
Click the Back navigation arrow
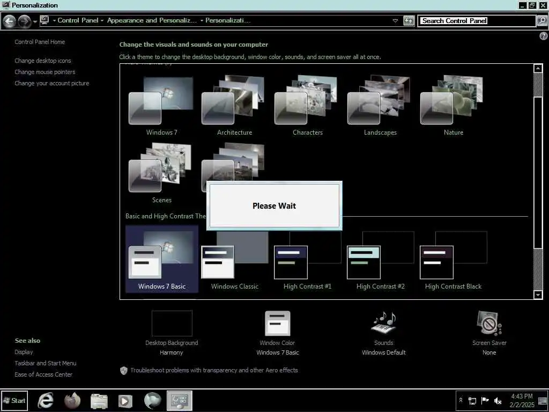point(10,21)
